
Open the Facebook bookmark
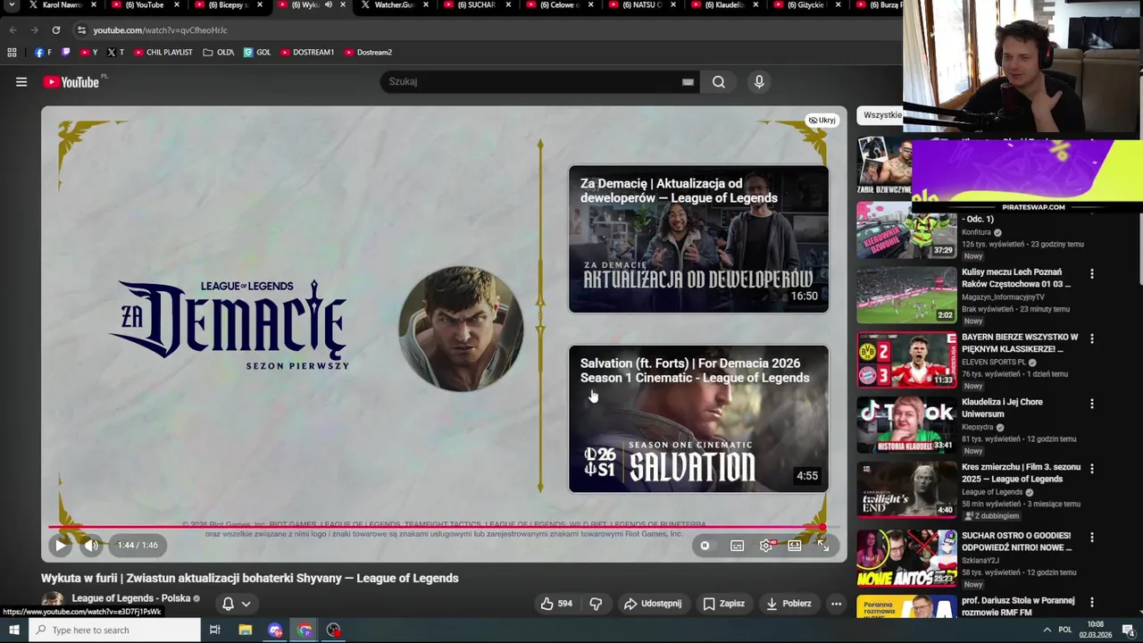pyautogui.click(x=43, y=53)
